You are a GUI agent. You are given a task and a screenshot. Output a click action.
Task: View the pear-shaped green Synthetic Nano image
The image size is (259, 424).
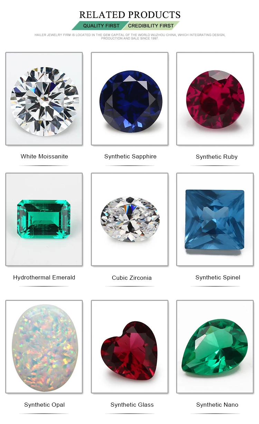point(215,347)
